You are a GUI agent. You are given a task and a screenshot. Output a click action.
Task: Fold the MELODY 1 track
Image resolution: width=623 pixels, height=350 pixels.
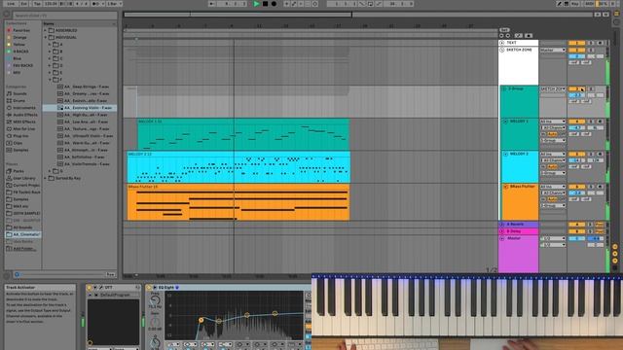(x=505, y=122)
